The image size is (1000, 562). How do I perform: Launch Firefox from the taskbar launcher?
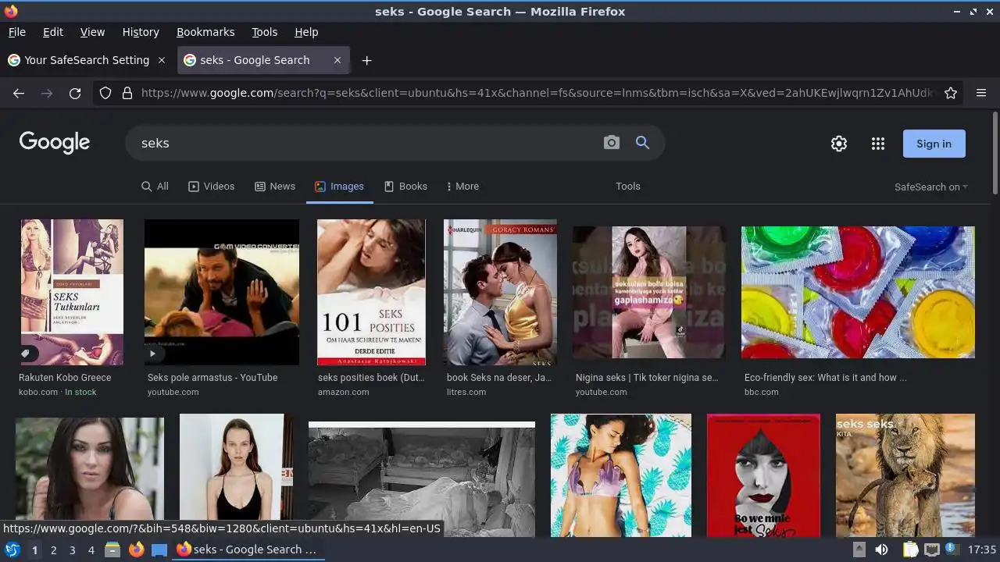pyautogui.click(x=136, y=550)
